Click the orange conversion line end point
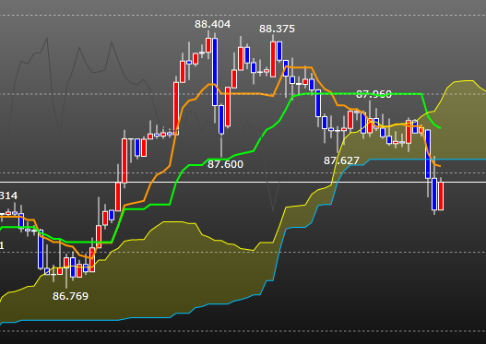 (x=440, y=166)
